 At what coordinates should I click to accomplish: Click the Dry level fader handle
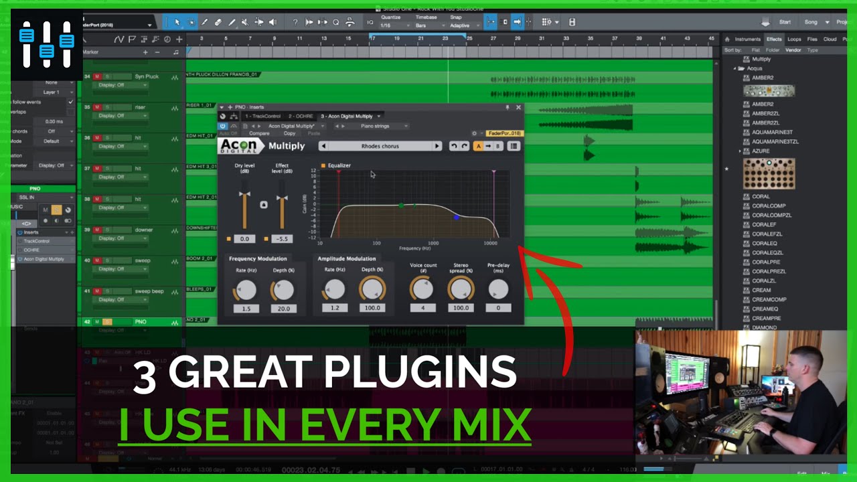(x=244, y=194)
